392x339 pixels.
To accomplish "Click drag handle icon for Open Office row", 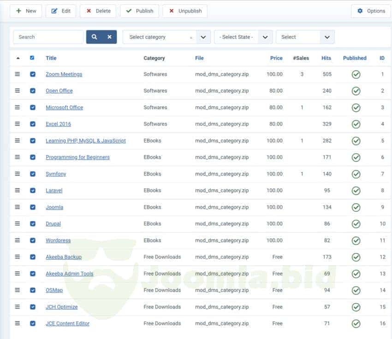I will pyautogui.click(x=18, y=91).
